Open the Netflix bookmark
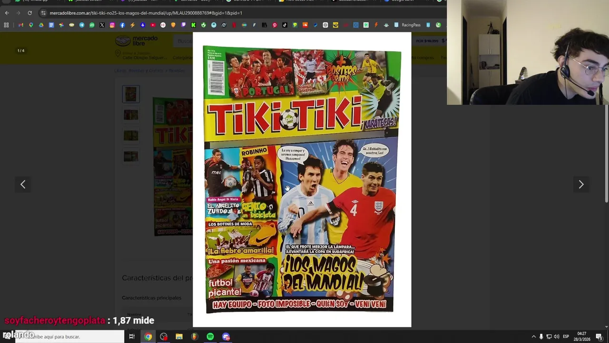This screenshot has height=343, width=609. 234,25
